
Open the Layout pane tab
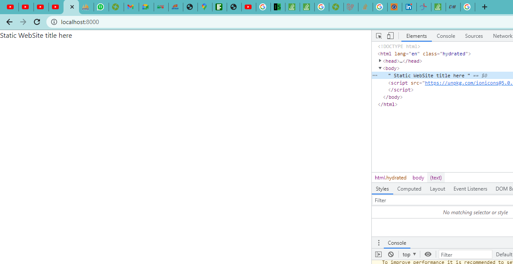tap(437, 189)
